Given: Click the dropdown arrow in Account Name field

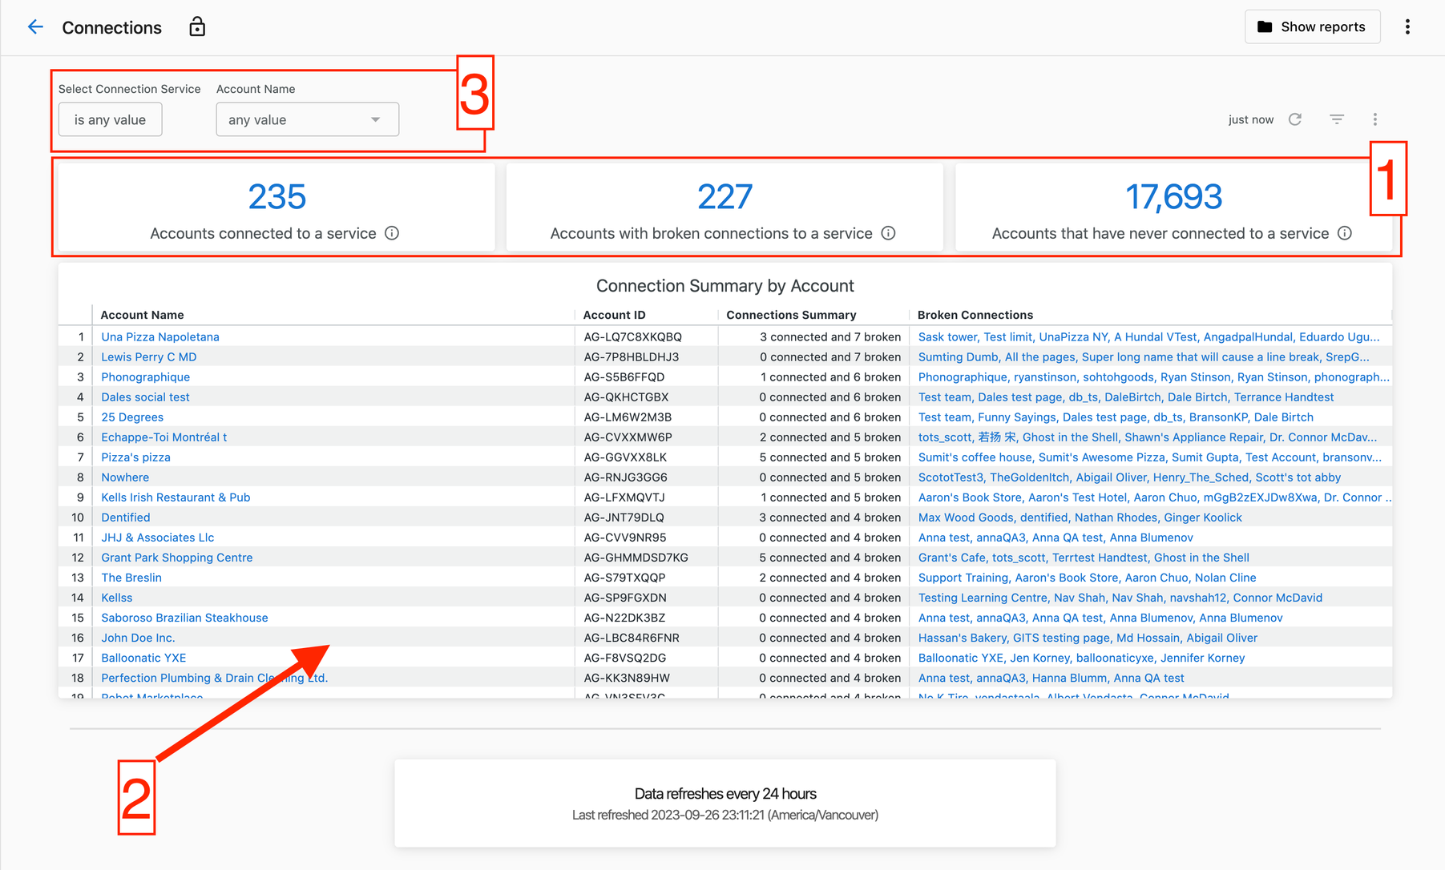Looking at the screenshot, I should pyautogui.click(x=375, y=119).
